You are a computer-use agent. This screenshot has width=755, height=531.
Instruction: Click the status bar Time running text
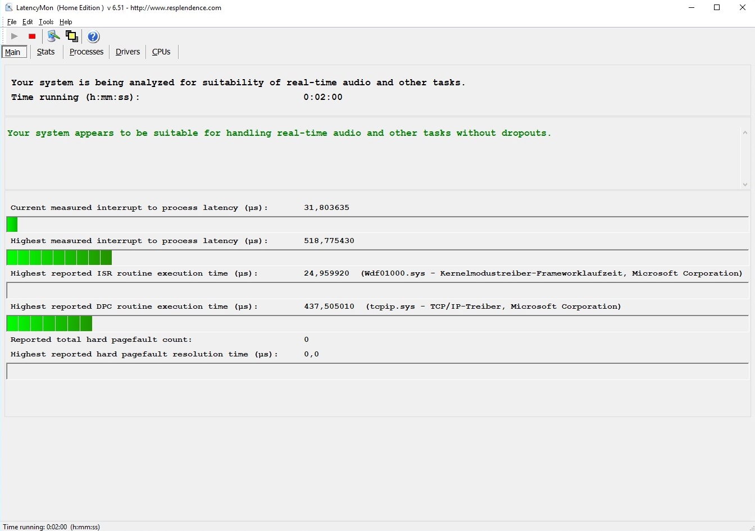click(x=52, y=527)
